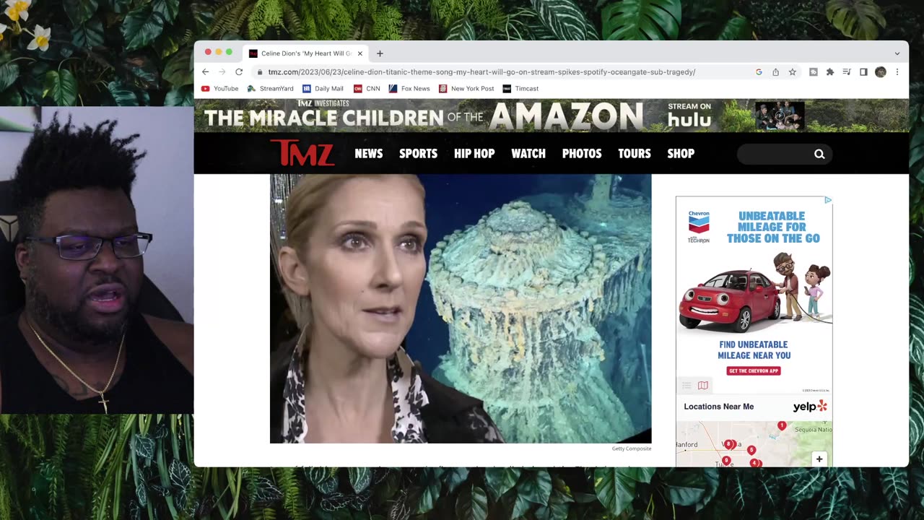Select the Celine Dion TMZ tab
Screen dimensions: 924x520
click(305, 53)
